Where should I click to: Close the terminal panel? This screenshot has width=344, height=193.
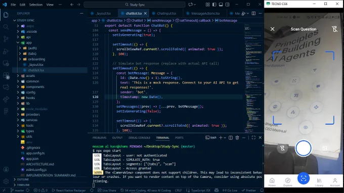(x=260, y=137)
